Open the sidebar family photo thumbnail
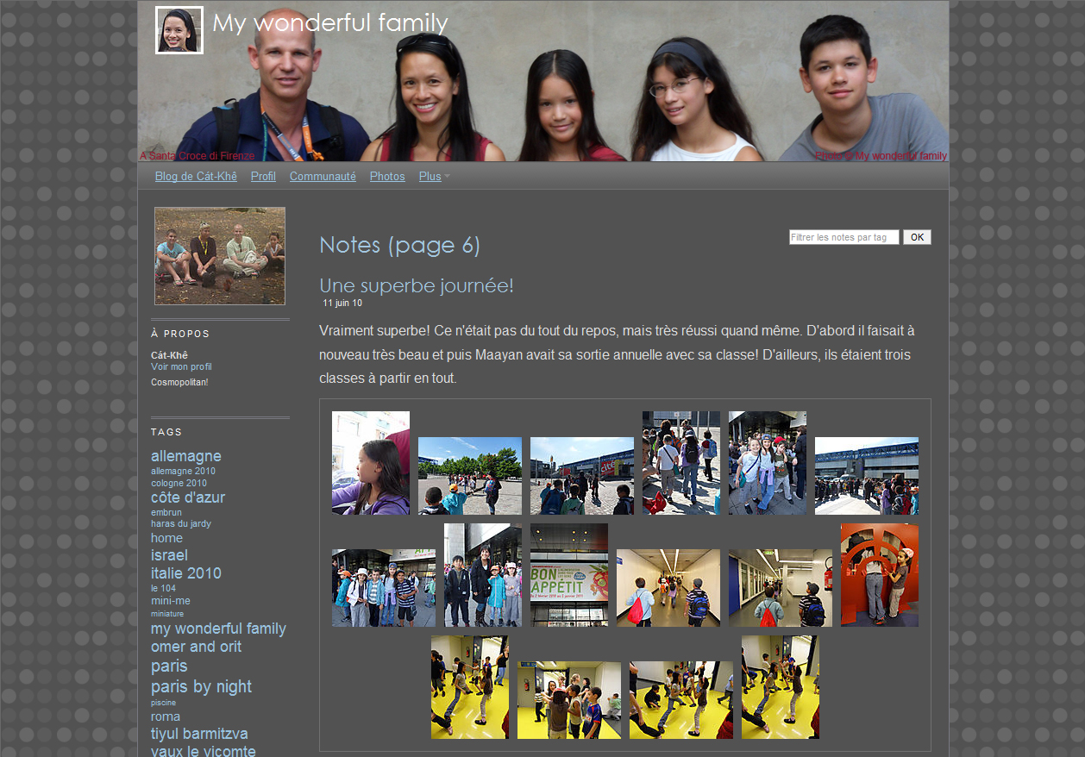This screenshot has width=1085, height=757. pos(220,256)
